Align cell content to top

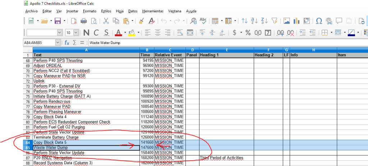(x=202, y=33)
